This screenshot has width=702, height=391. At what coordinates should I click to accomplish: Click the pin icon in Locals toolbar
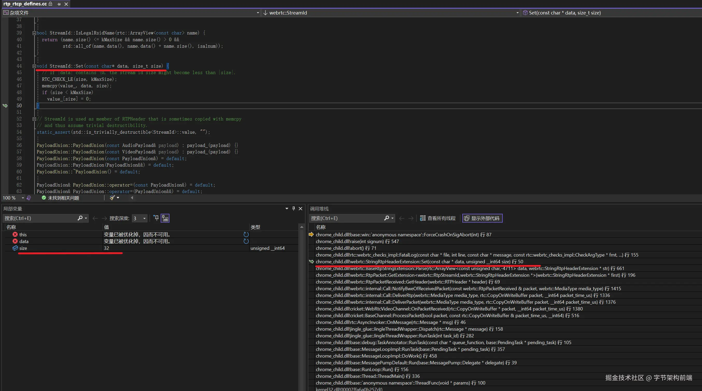pyautogui.click(x=156, y=218)
